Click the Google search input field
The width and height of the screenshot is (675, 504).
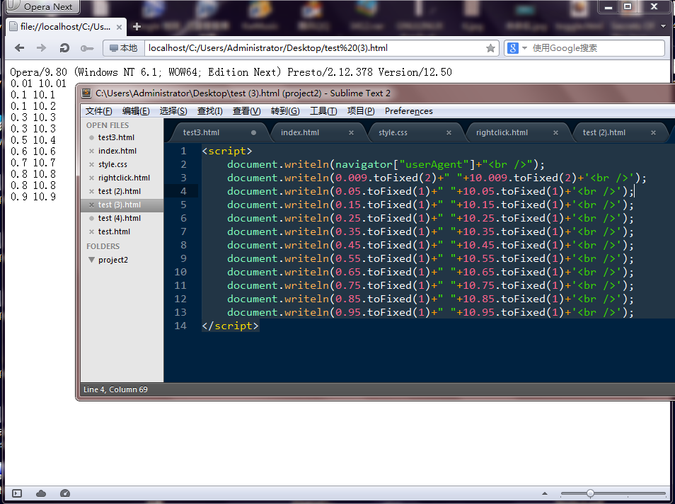pos(596,48)
